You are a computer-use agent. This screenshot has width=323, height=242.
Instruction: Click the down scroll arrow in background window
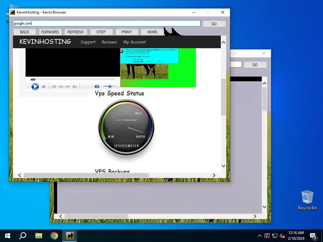pos(265,207)
